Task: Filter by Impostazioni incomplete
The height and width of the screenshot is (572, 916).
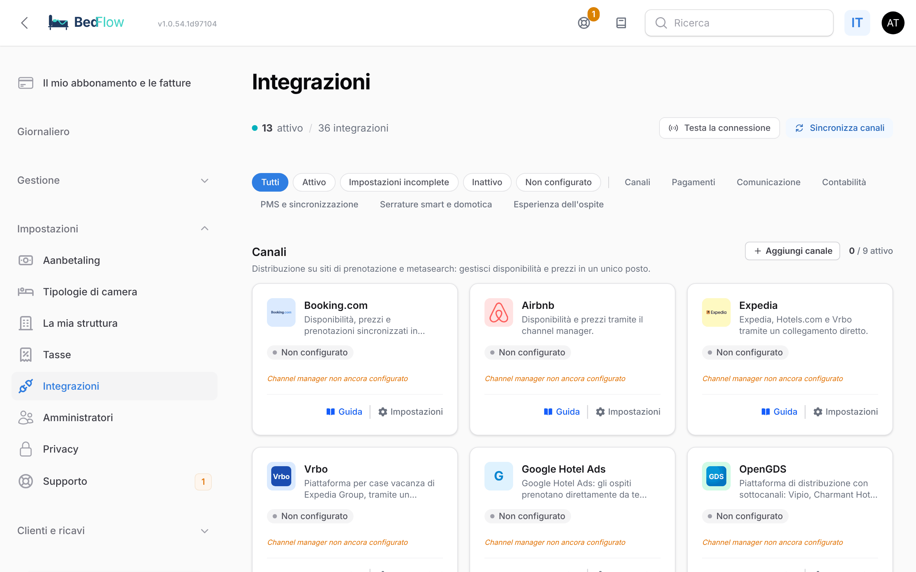Action: click(399, 182)
